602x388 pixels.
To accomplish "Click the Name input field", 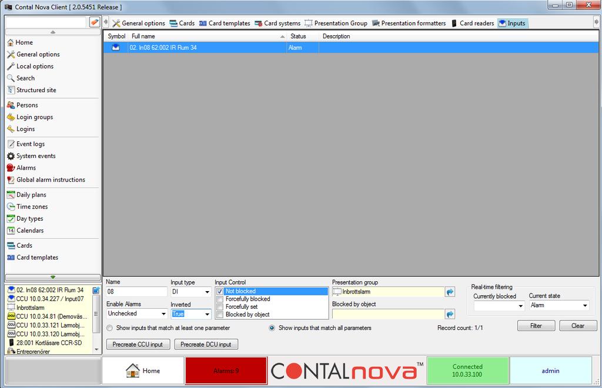I will tap(136, 292).
